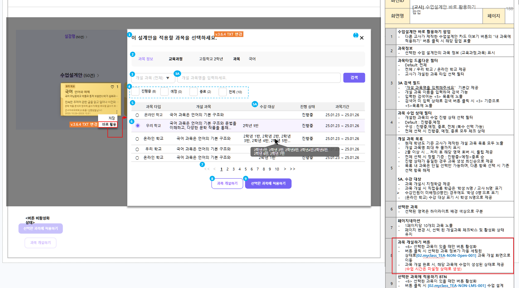Image resolution: width=519 pixels, height=288 pixels.
Task: Go to the next page with the single > arrow
Action: [285, 169]
